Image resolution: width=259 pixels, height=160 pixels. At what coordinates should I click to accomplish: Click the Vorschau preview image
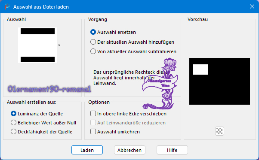coord(219,81)
